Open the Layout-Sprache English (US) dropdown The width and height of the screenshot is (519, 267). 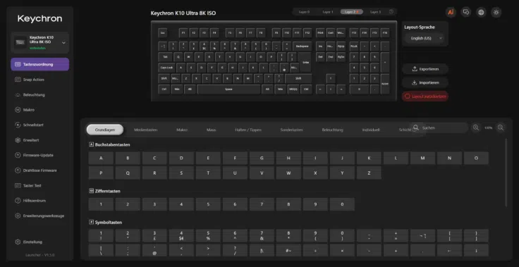(x=425, y=38)
